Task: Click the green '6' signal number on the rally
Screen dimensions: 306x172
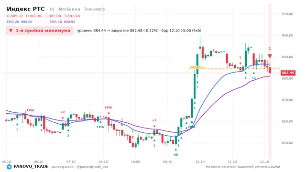Action: 195,108
